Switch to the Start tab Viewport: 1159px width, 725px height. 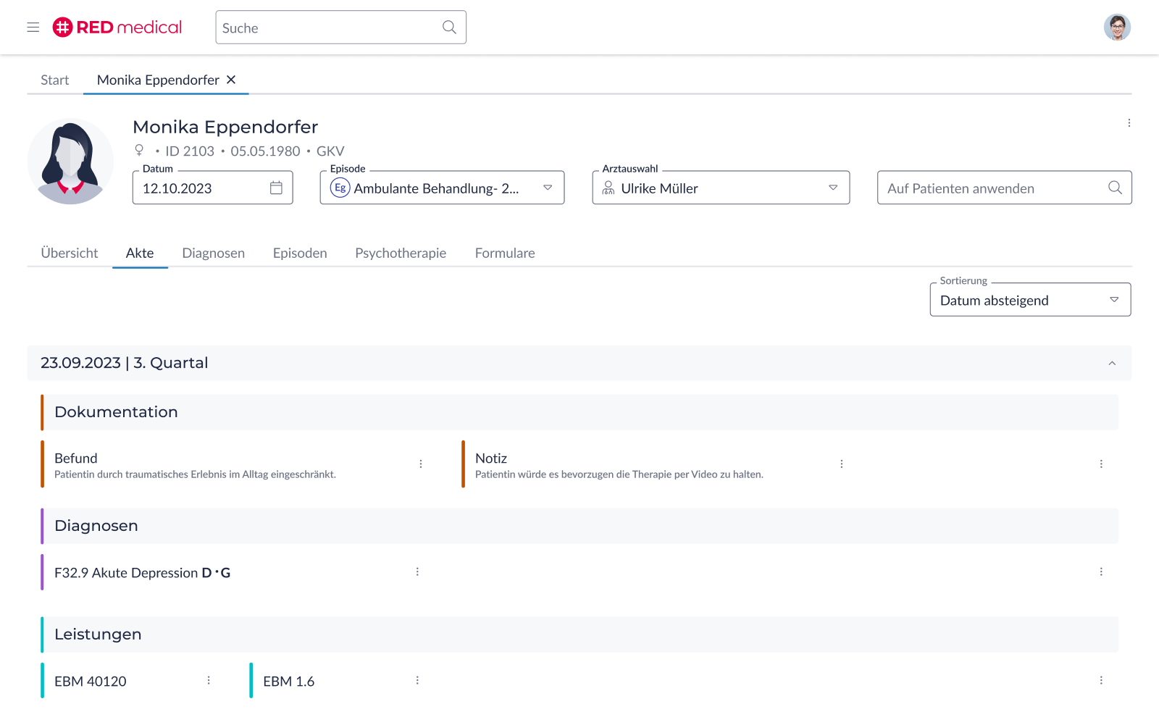[x=55, y=80]
